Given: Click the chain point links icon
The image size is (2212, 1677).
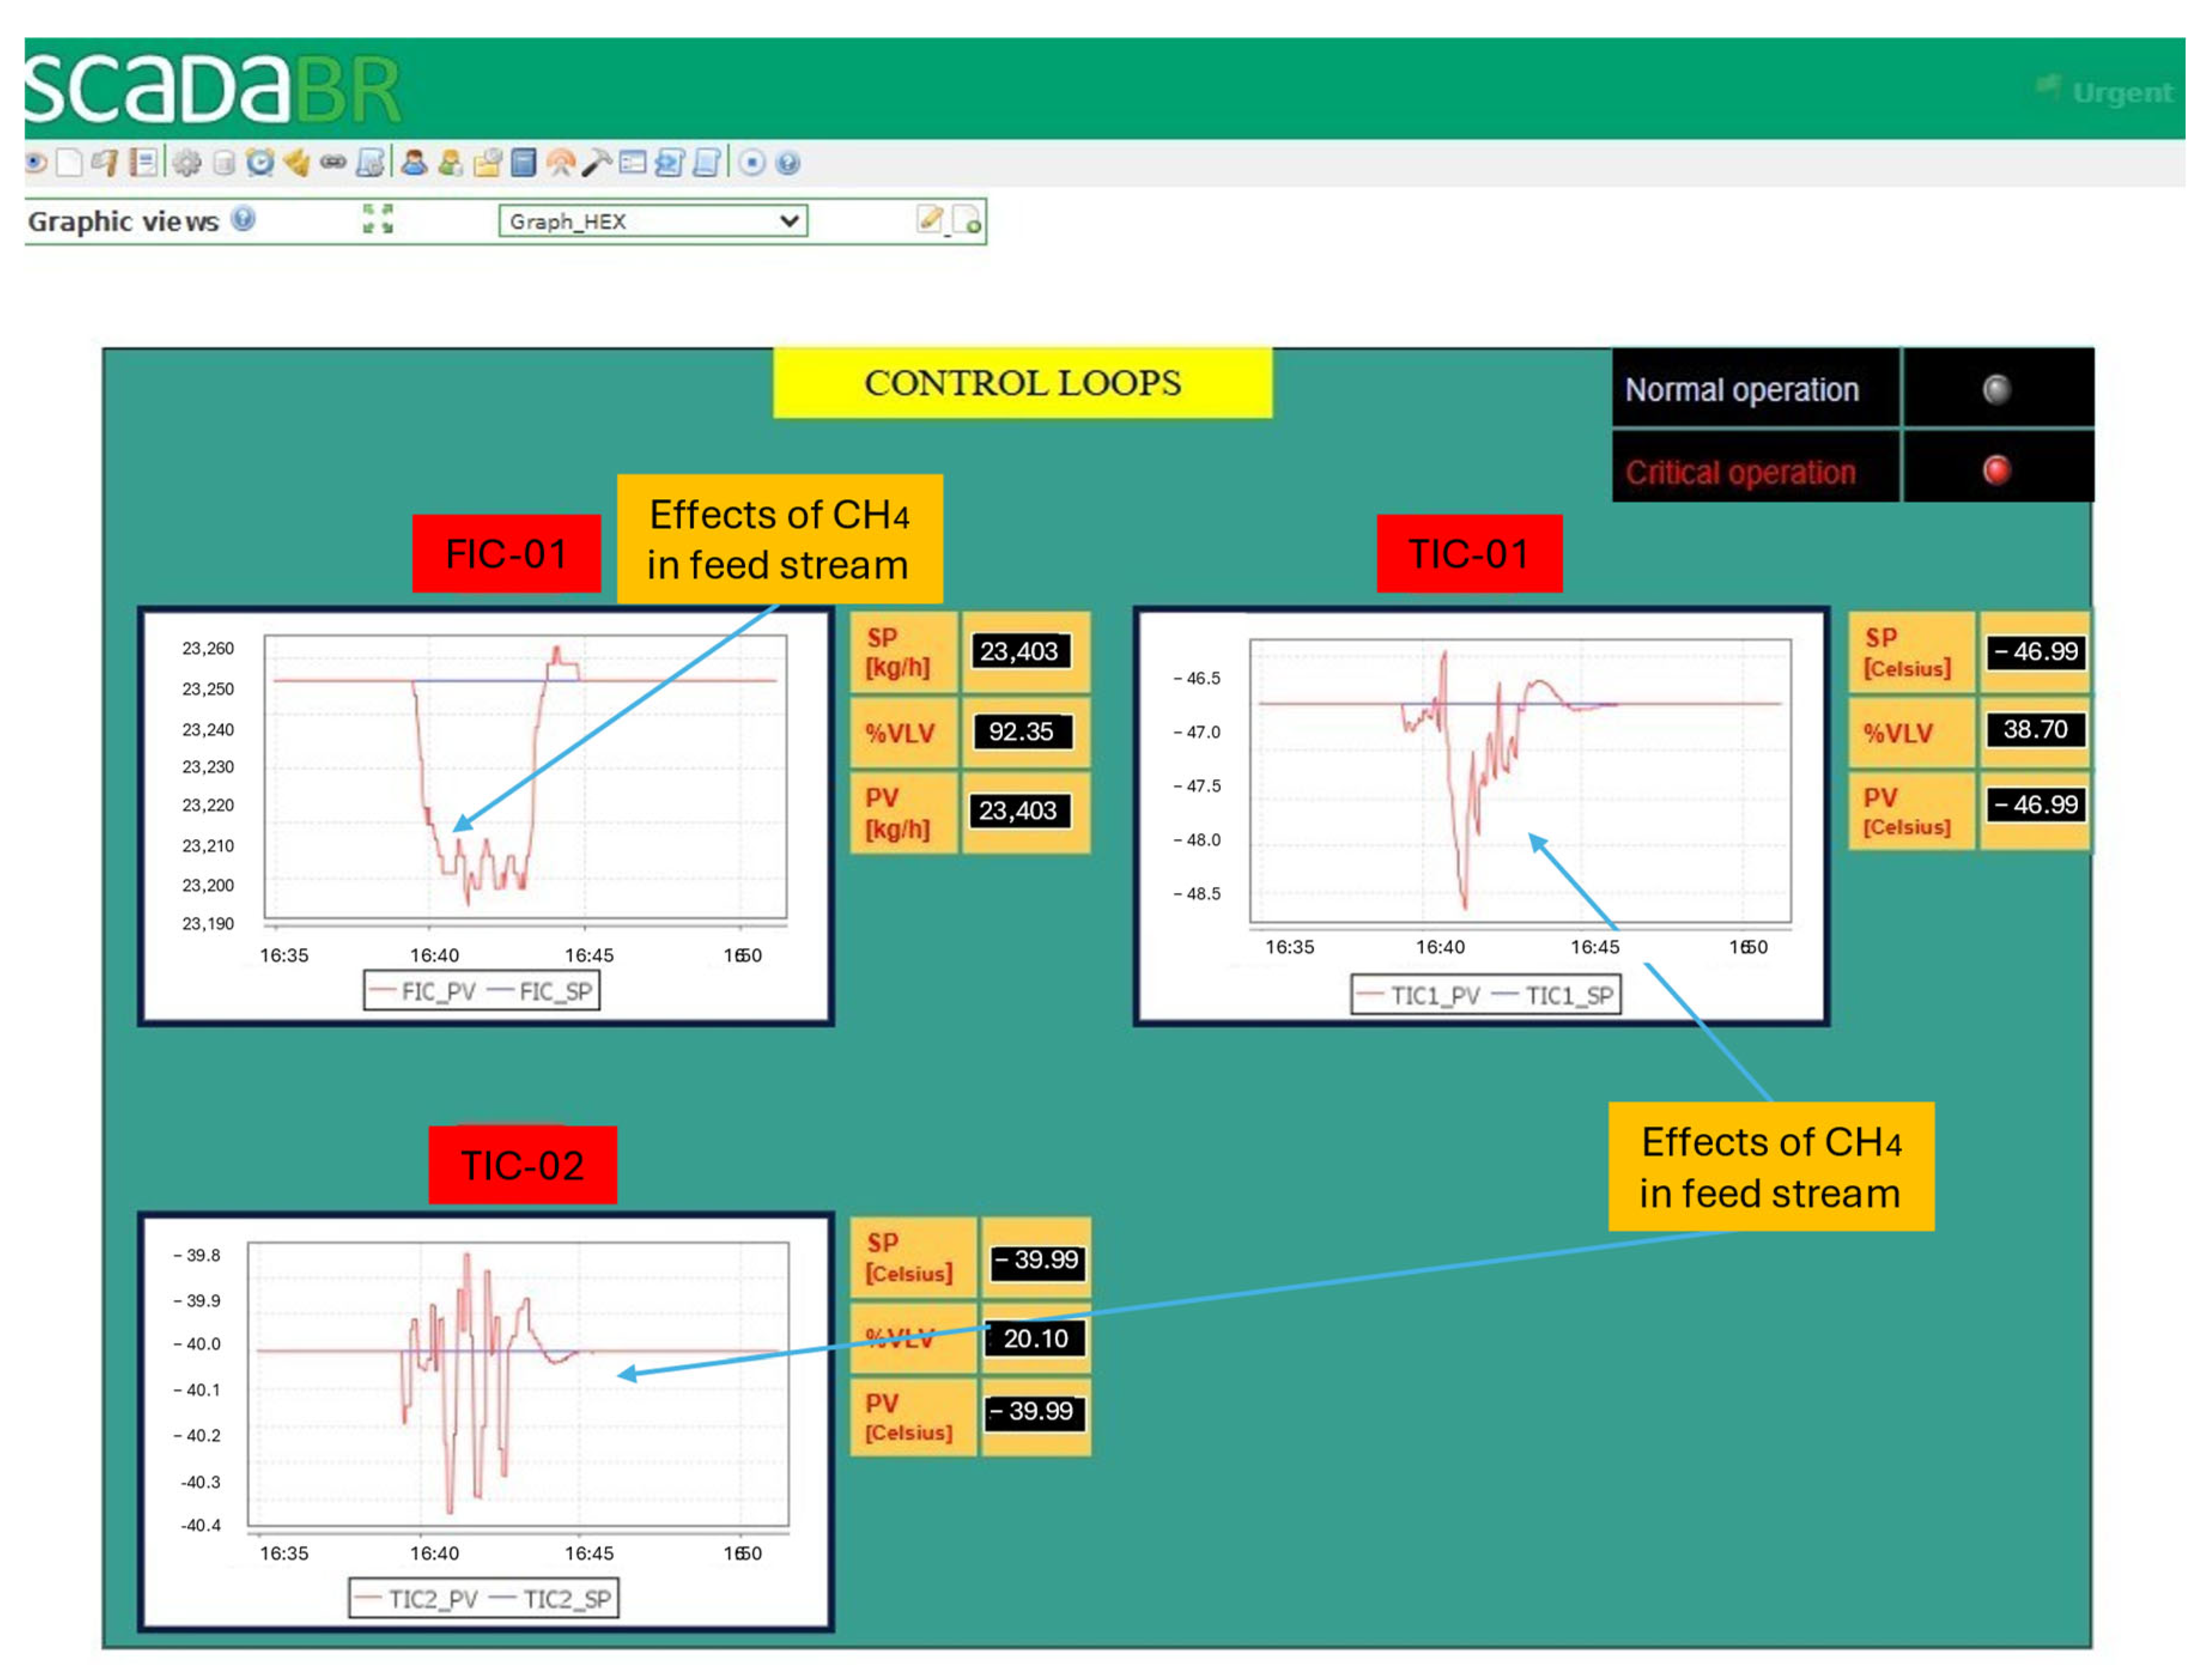Looking at the screenshot, I should [333, 162].
